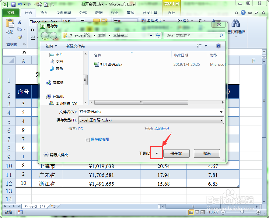Open Print Preview from the Quick Access Toolbar
This screenshot has height=218, width=269.
(46, 4)
